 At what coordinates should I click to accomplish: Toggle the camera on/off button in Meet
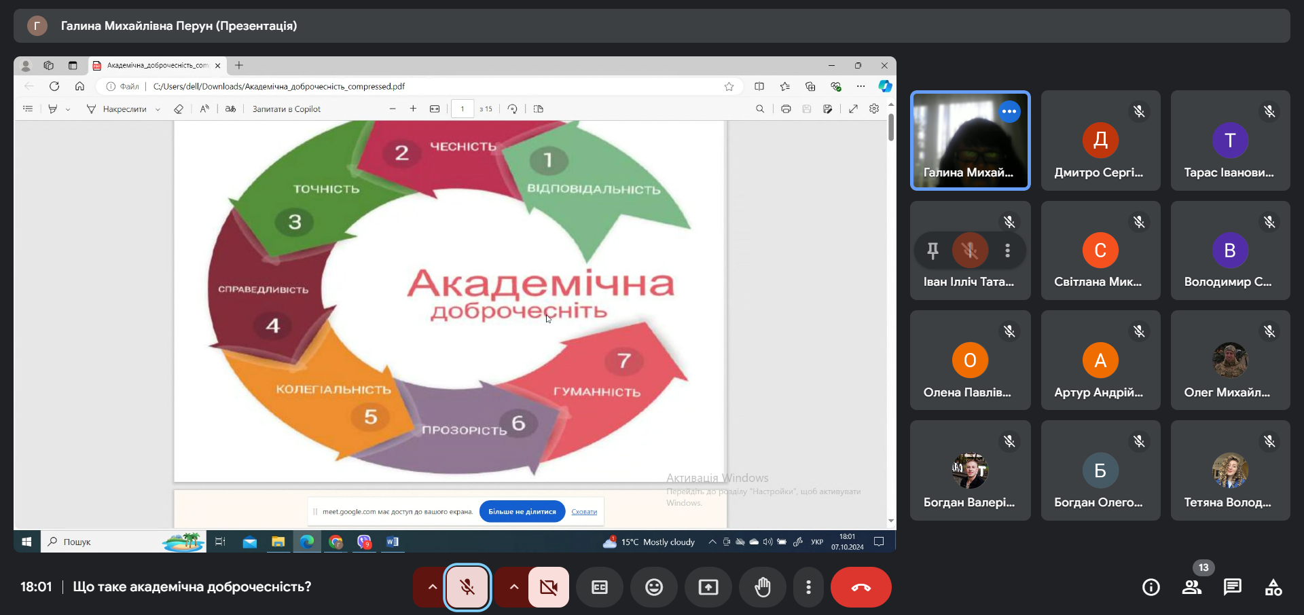[549, 587]
